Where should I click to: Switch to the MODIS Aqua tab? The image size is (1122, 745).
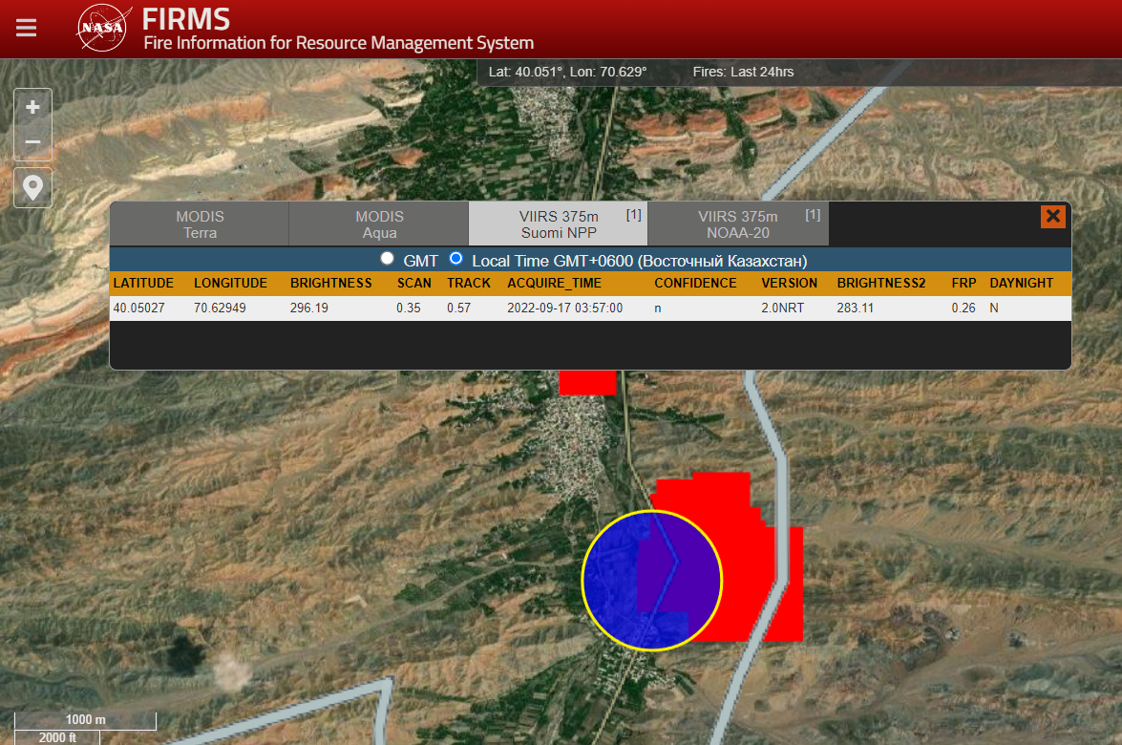379,224
